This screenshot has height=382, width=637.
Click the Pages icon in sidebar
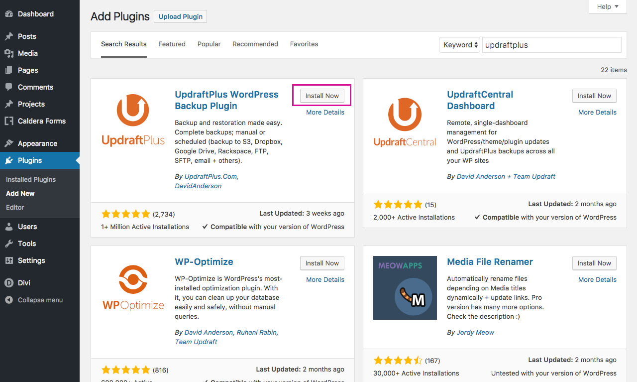click(x=9, y=70)
